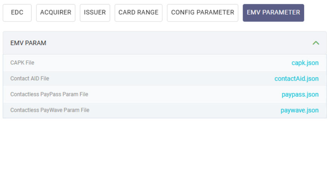The width and height of the screenshot is (329, 186).
Task: Open the capk.json file link
Action: point(305,63)
